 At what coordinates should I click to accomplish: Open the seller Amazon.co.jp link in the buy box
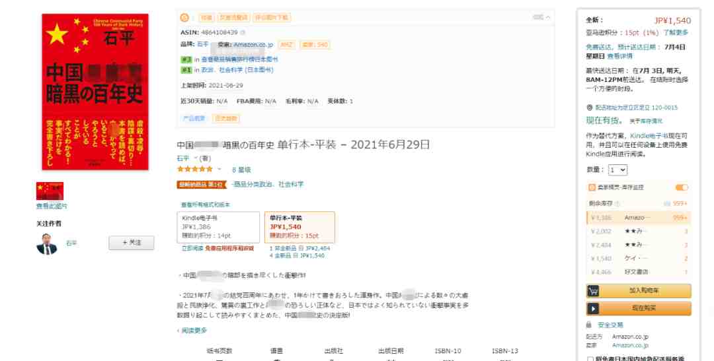point(630,345)
